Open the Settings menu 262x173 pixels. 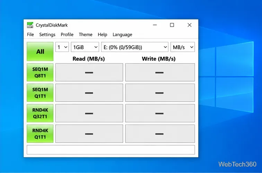click(x=47, y=35)
